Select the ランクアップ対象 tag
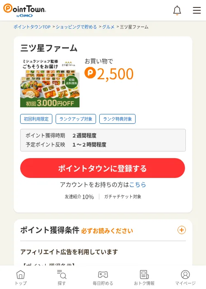206x289 pixels. (76, 119)
